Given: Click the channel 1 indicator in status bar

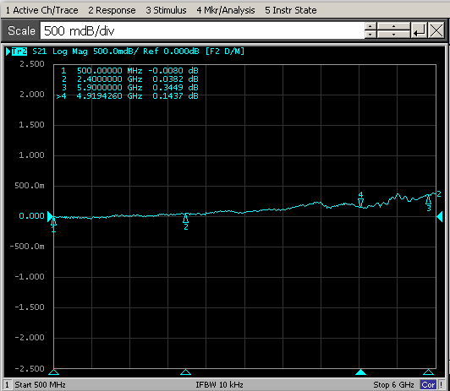Looking at the screenshot, I should pos(7,385).
